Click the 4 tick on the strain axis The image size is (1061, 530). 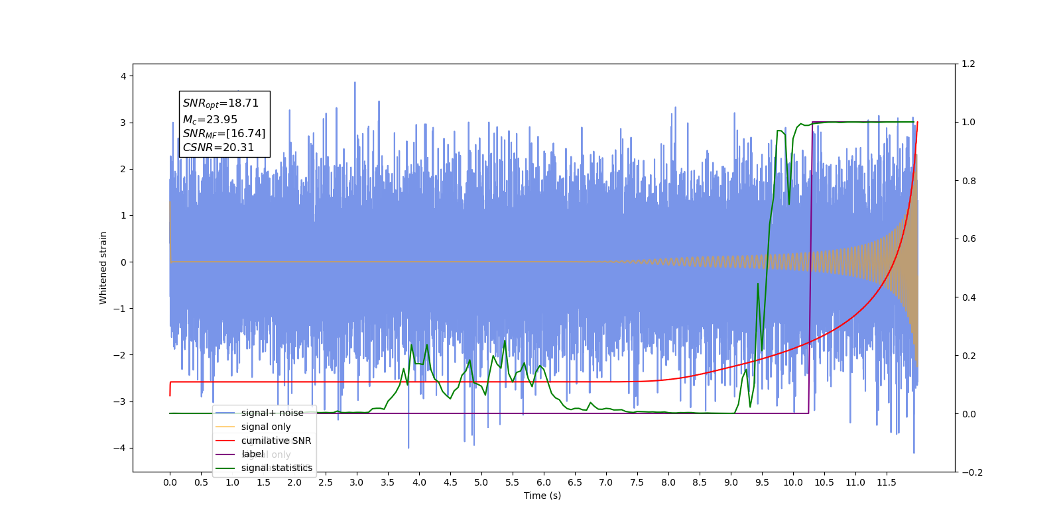tap(123, 76)
